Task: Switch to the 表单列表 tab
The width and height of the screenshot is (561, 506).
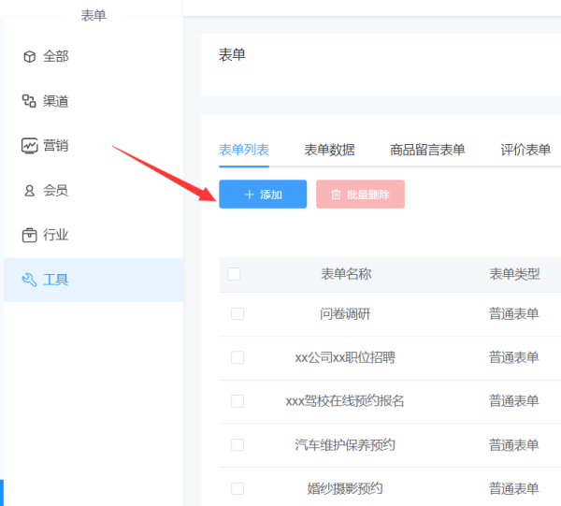Action: pyautogui.click(x=244, y=150)
